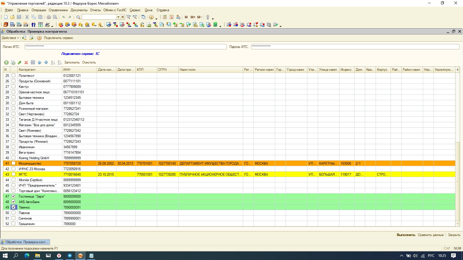Click the Sort descending icon
463x260 pixels.
(x=59, y=62)
